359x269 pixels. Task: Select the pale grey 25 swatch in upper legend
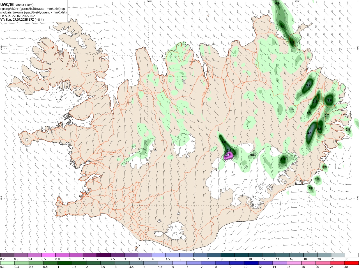(338, 255)
